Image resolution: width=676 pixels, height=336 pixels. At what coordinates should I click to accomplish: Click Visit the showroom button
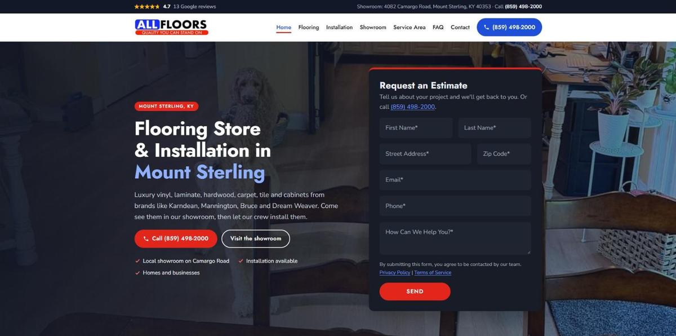tap(256, 238)
